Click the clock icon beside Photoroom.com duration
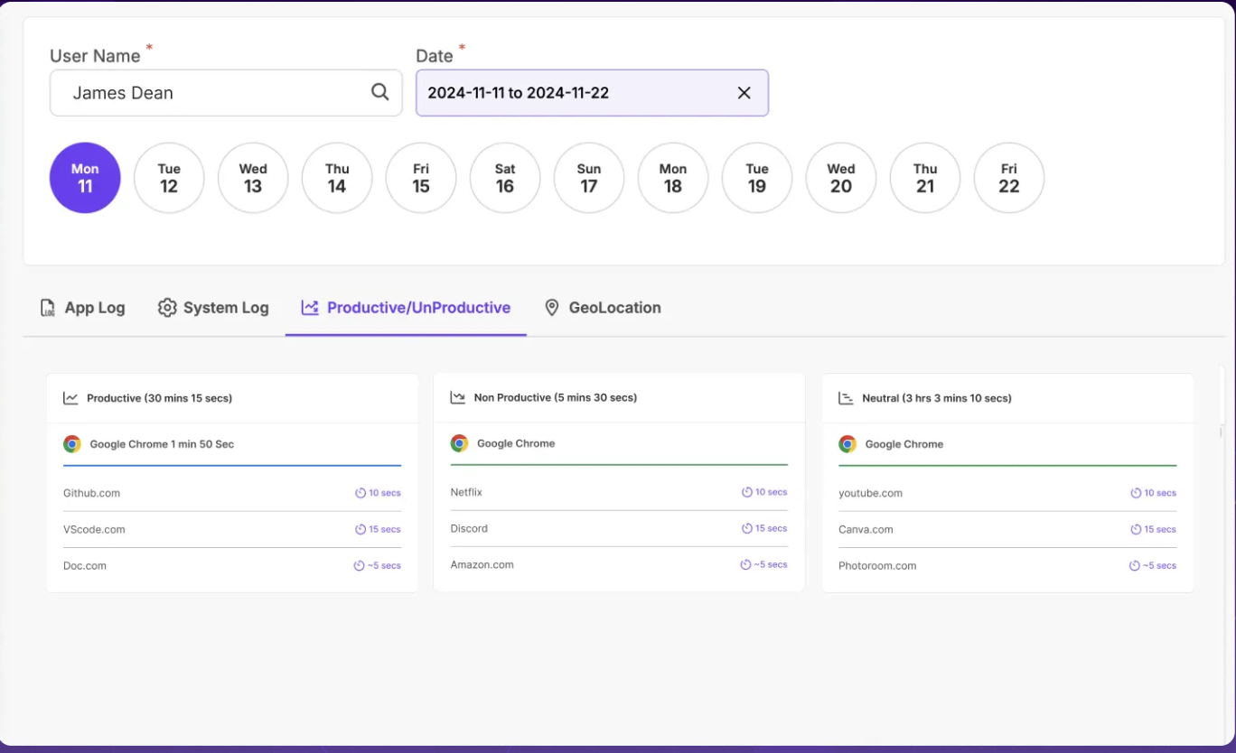 pos(1134,565)
